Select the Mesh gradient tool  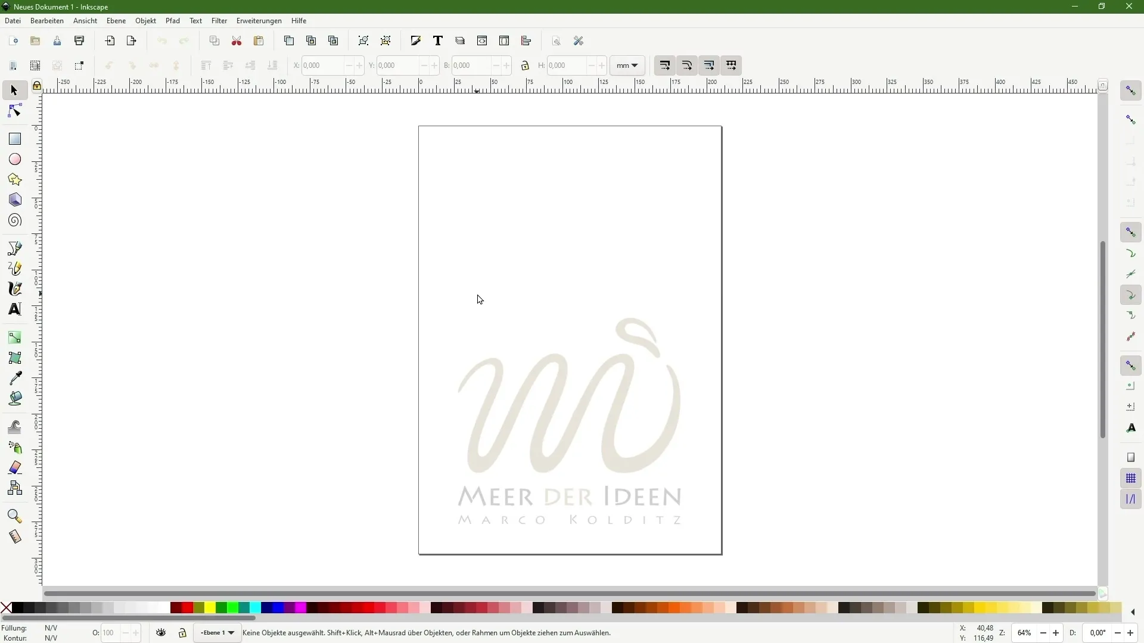pos(14,358)
